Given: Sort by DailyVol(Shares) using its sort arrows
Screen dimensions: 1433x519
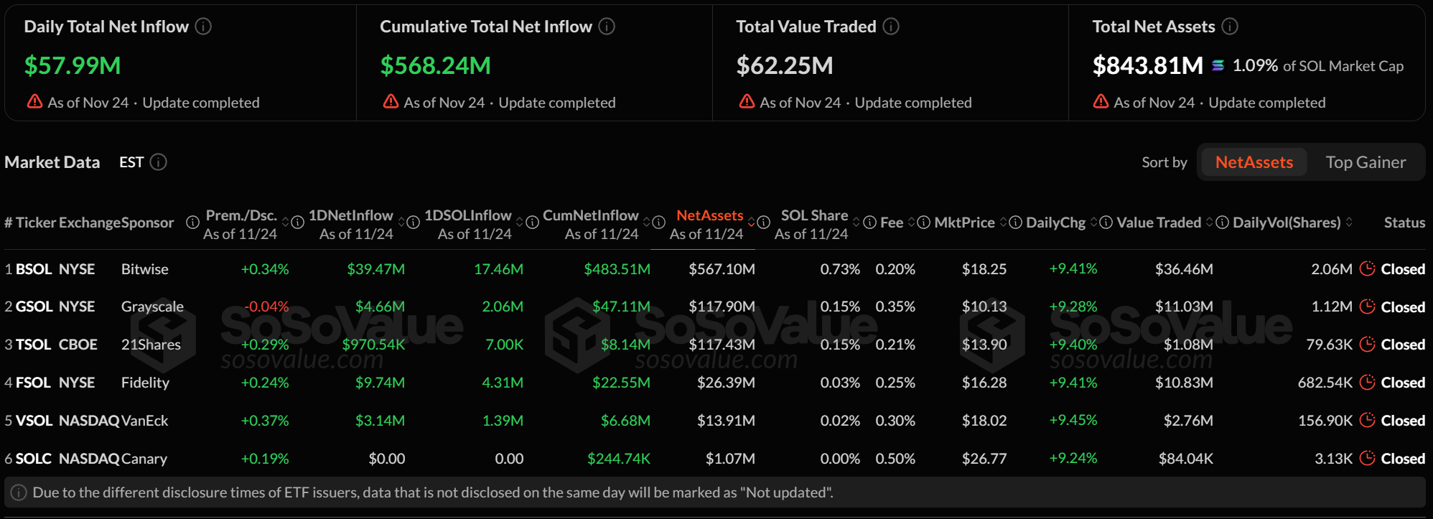Looking at the screenshot, I should point(1349,223).
